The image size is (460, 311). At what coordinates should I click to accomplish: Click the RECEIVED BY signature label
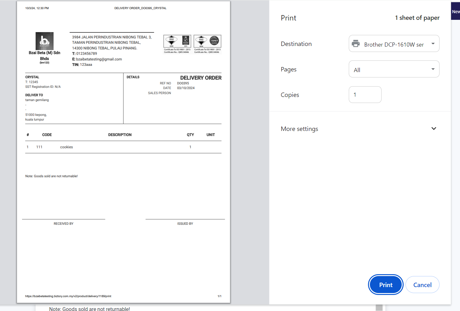[63, 223]
